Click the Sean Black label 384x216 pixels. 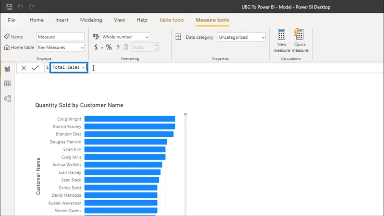tap(71, 180)
